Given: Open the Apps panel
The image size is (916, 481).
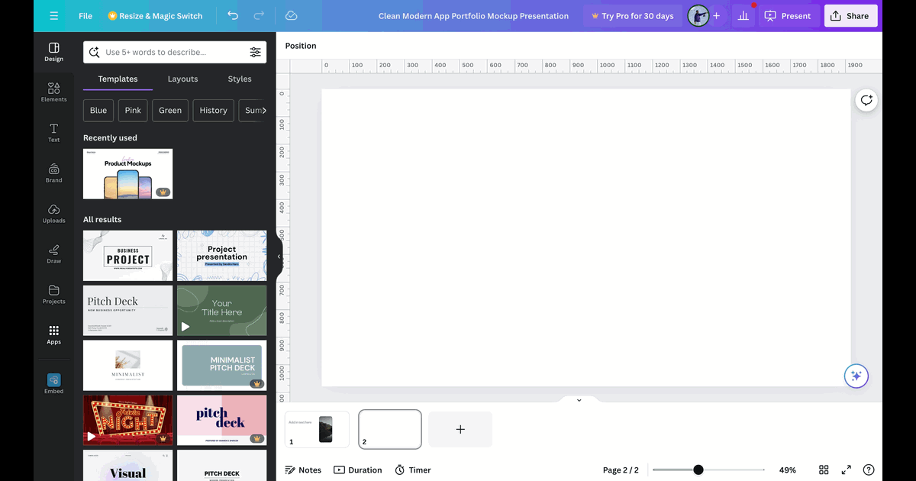Looking at the screenshot, I should click(x=53, y=335).
